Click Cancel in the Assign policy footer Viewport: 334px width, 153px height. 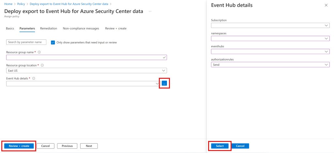point(45,146)
